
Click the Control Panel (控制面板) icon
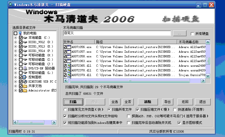[25, 77]
